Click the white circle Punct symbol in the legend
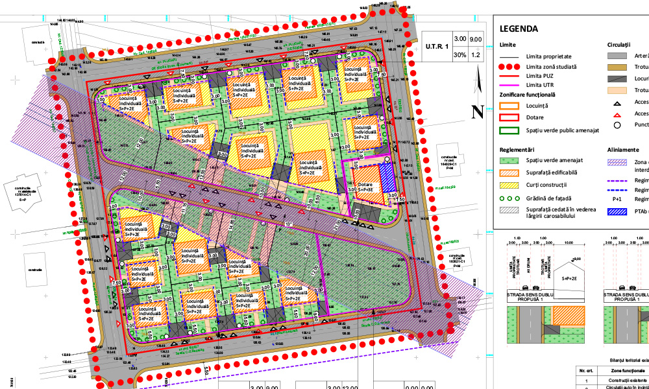This screenshot has width=649, height=389. point(617,125)
